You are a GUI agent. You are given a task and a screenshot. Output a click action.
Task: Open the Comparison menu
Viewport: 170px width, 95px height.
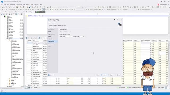coord(19,5)
